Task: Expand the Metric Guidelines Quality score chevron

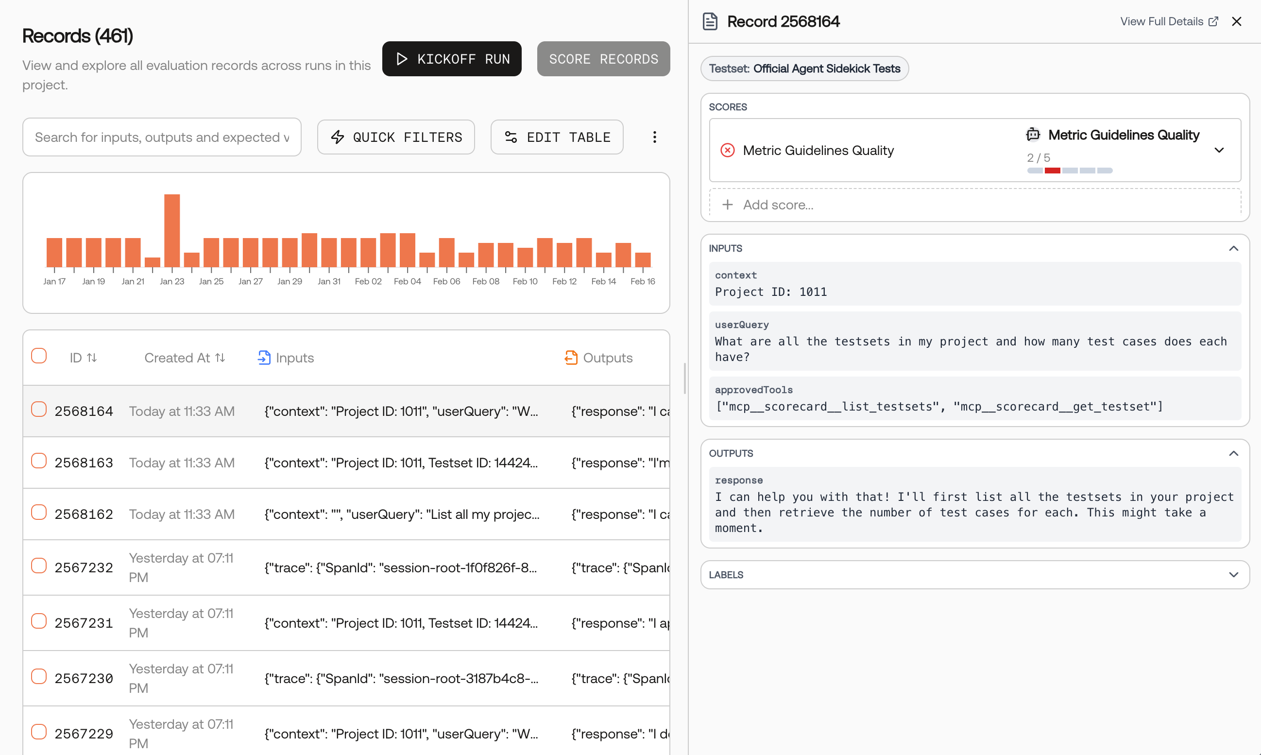Action: tap(1219, 150)
